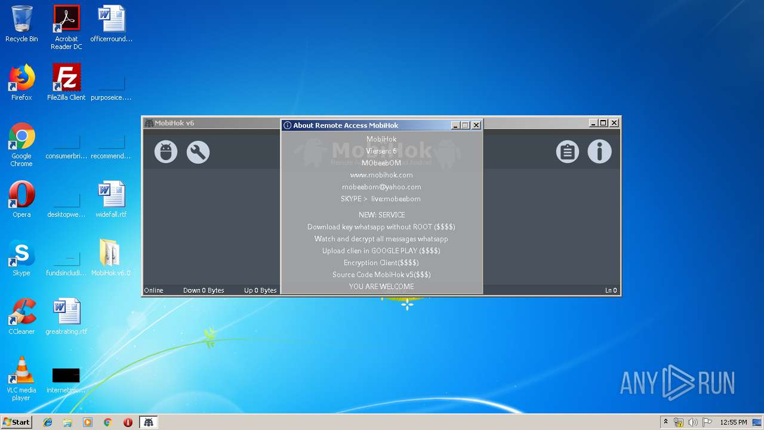
Task: Open widefall.rtf document
Action: pyautogui.click(x=112, y=199)
